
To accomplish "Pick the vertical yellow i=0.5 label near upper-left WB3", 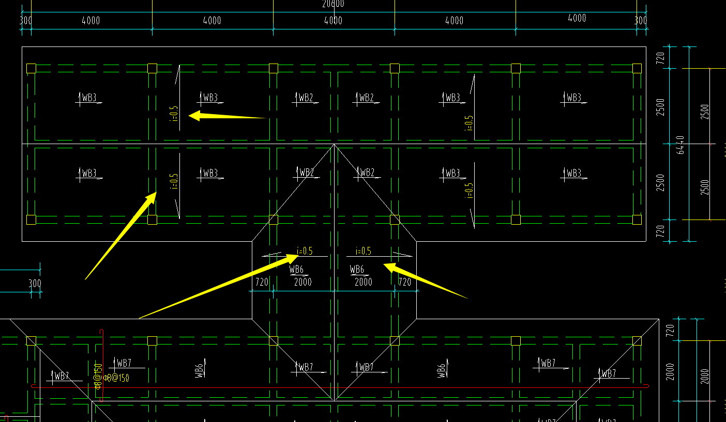I will click(x=174, y=113).
